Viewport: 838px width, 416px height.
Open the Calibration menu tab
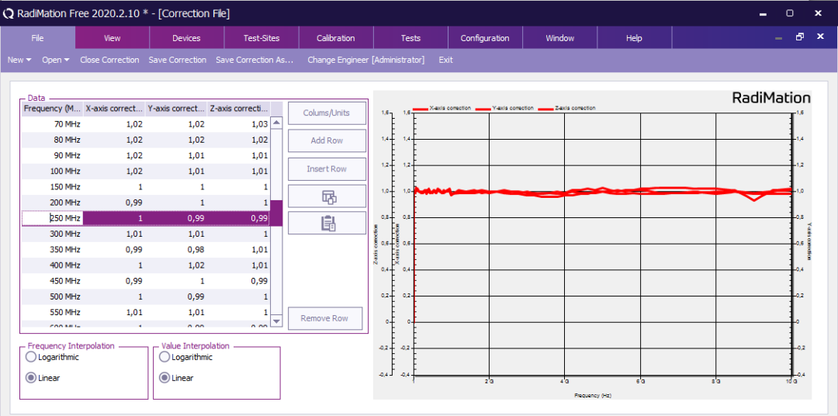click(336, 38)
